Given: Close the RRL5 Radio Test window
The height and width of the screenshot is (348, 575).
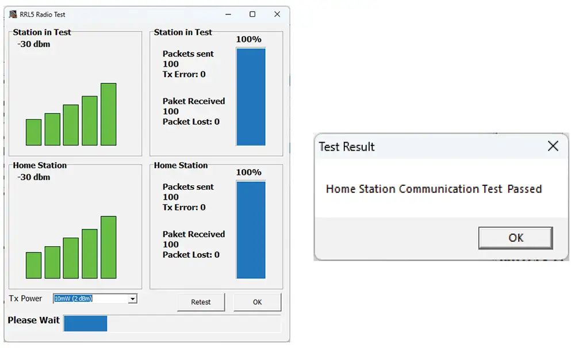Looking at the screenshot, I should tap(277, 14).
